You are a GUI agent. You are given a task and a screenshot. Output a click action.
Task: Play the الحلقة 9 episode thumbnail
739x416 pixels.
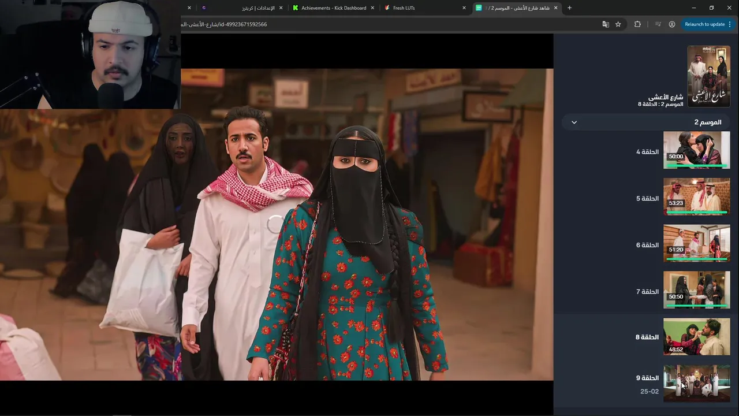coord(696,383)
